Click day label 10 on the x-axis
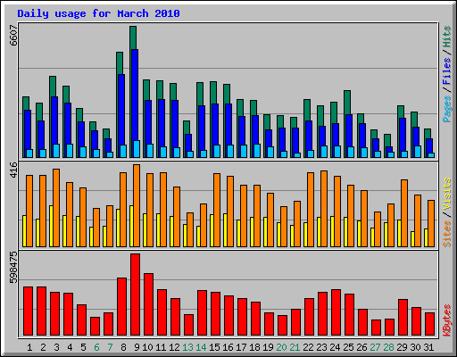The height and width of the screenshot is (357, 457). (147, 347)
